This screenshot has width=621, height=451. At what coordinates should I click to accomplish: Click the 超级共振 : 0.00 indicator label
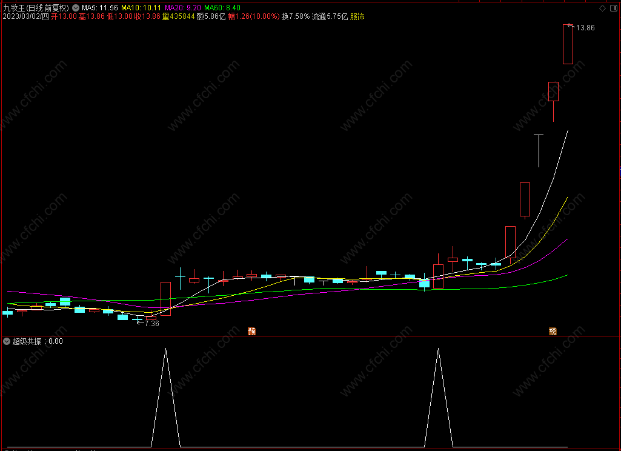click(38, 341)
